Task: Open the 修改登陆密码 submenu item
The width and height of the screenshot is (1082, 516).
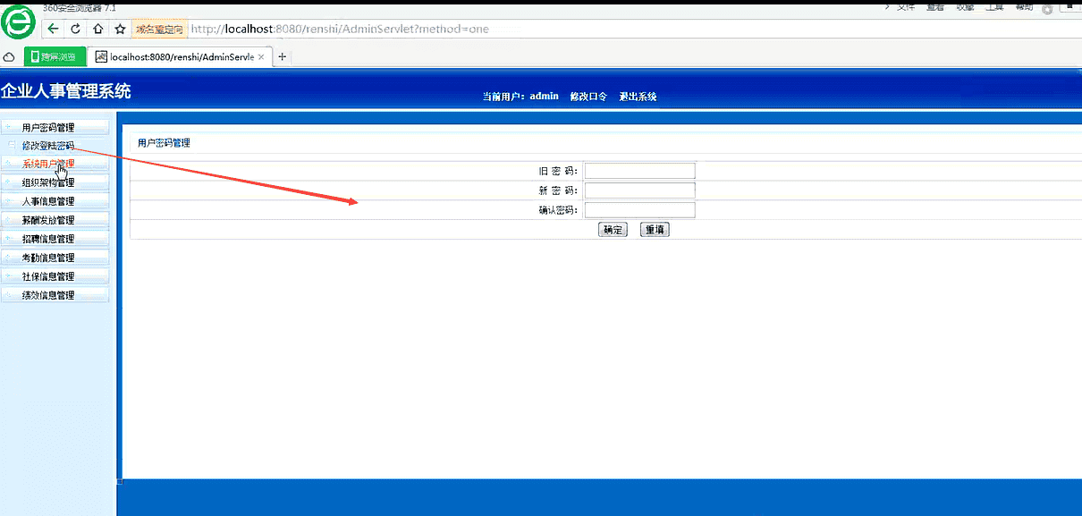Action: click(x=48, y=146)
